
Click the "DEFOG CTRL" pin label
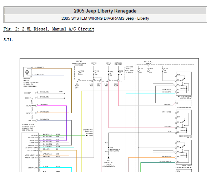(33, 168)
